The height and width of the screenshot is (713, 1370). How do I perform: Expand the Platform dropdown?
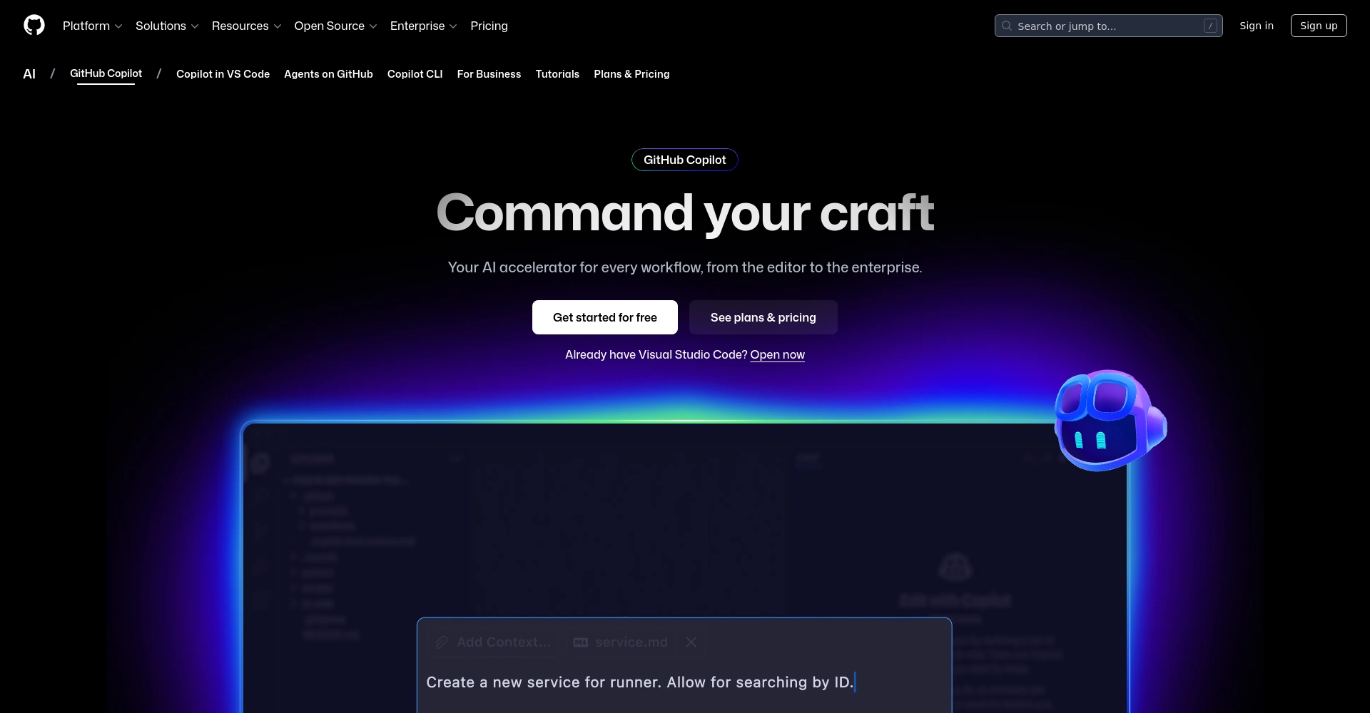click(92, 26)
